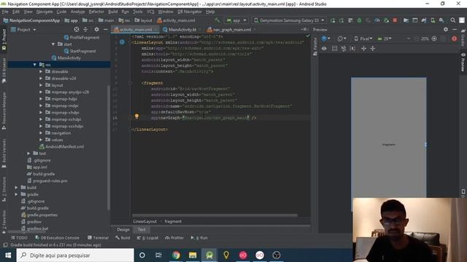Click the Windows search box
The height and width of the screenshot is (262, 467).
(75, 255)
